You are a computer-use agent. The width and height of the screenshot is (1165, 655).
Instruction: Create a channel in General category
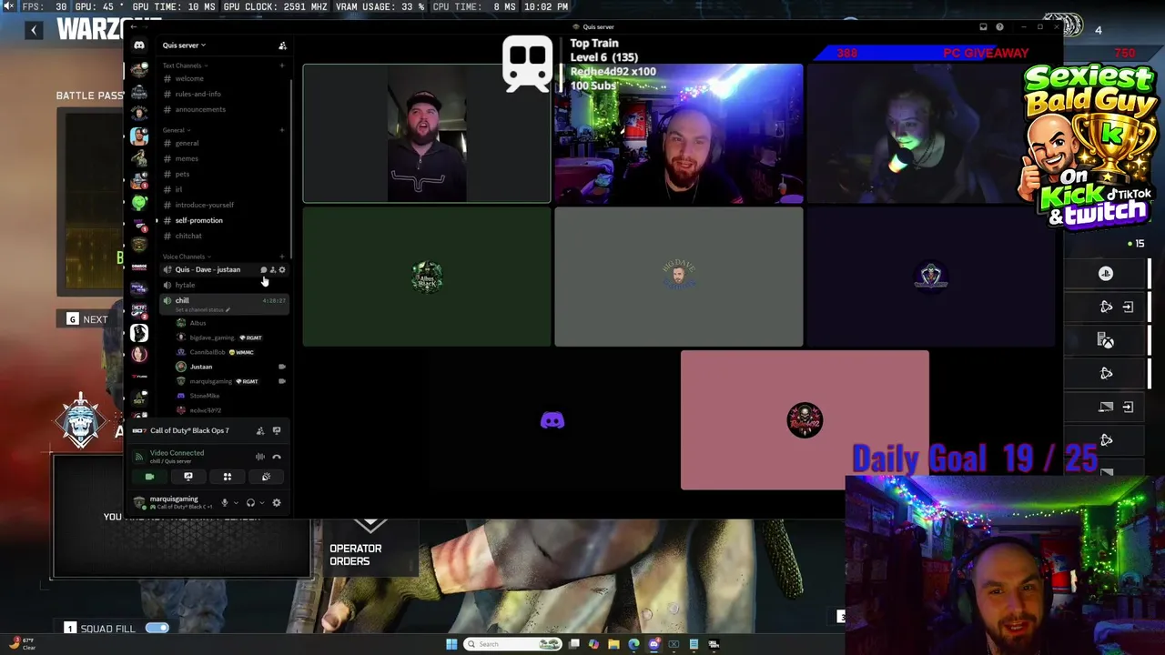(x=281, y=130)
